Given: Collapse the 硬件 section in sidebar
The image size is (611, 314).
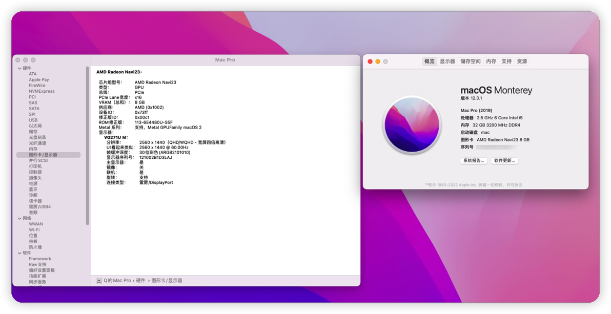Looking at the screenshot, I should tap(19, 68).
